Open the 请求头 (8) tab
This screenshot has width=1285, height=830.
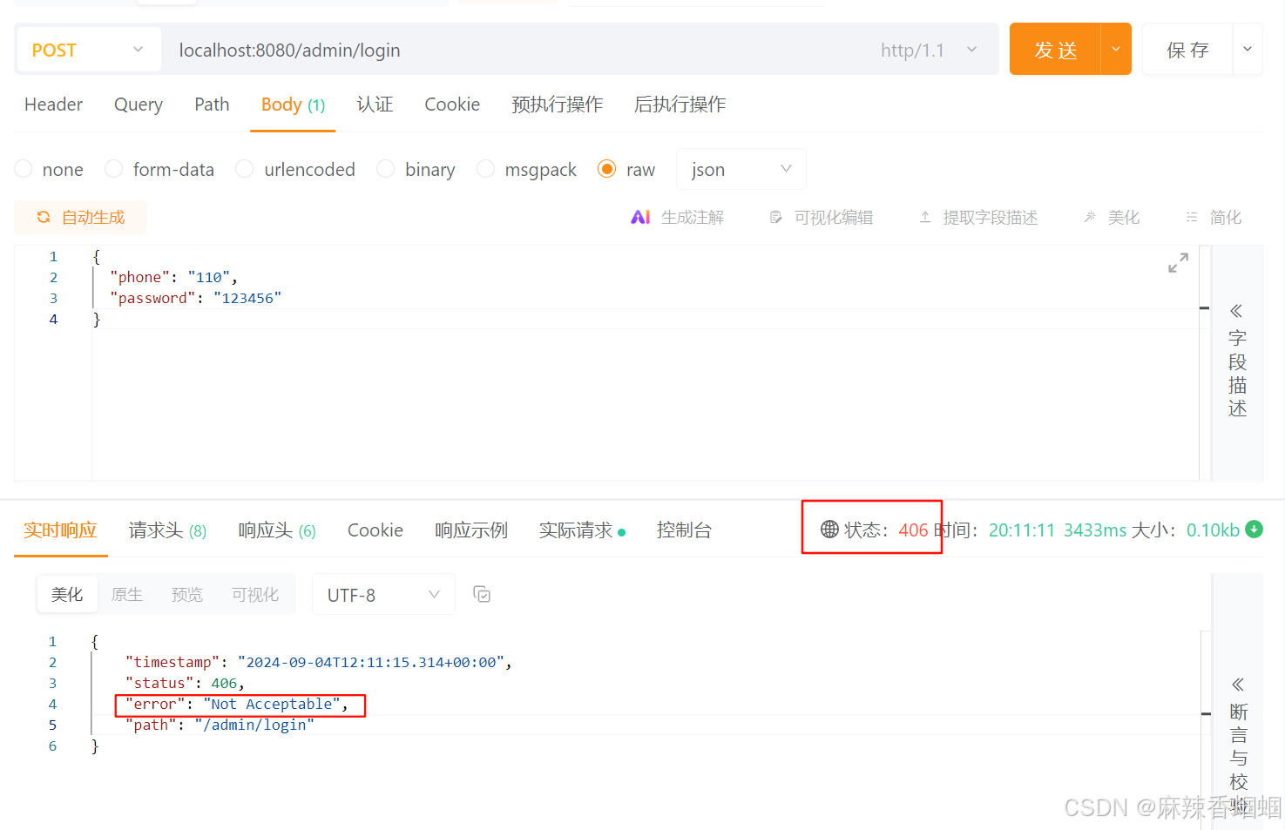tap(167, 530)
